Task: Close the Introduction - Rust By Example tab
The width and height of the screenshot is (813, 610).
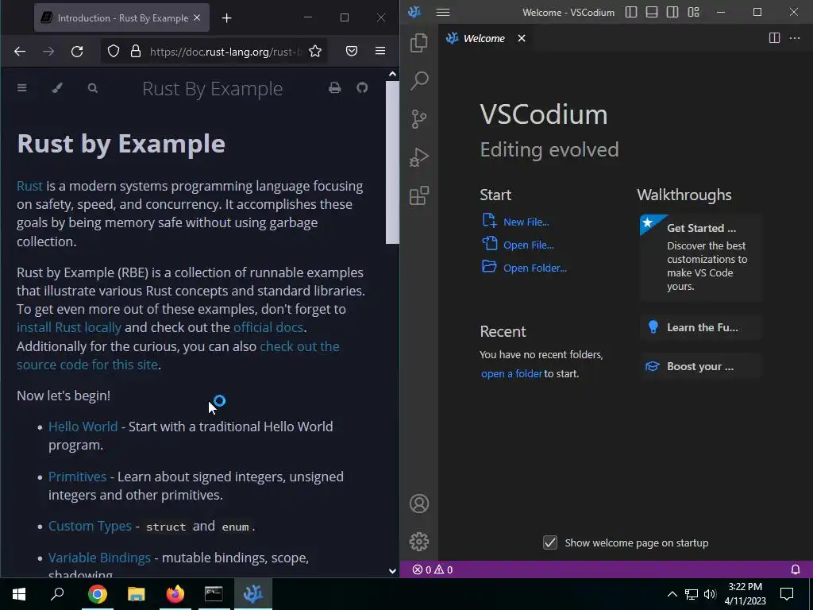Action: tap(197, 17)
